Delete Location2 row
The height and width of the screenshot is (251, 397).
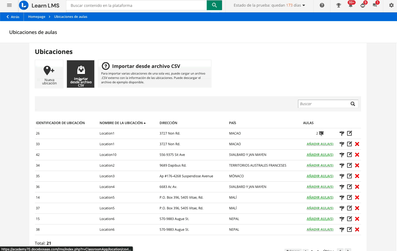[357, 166]
